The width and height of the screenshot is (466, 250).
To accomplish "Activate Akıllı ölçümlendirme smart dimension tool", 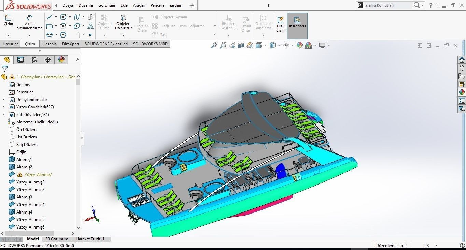I will tap(29, 22).
